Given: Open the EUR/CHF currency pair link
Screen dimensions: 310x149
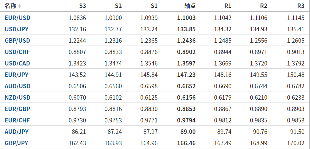Looking at the screenshot, I should [17, 120].
